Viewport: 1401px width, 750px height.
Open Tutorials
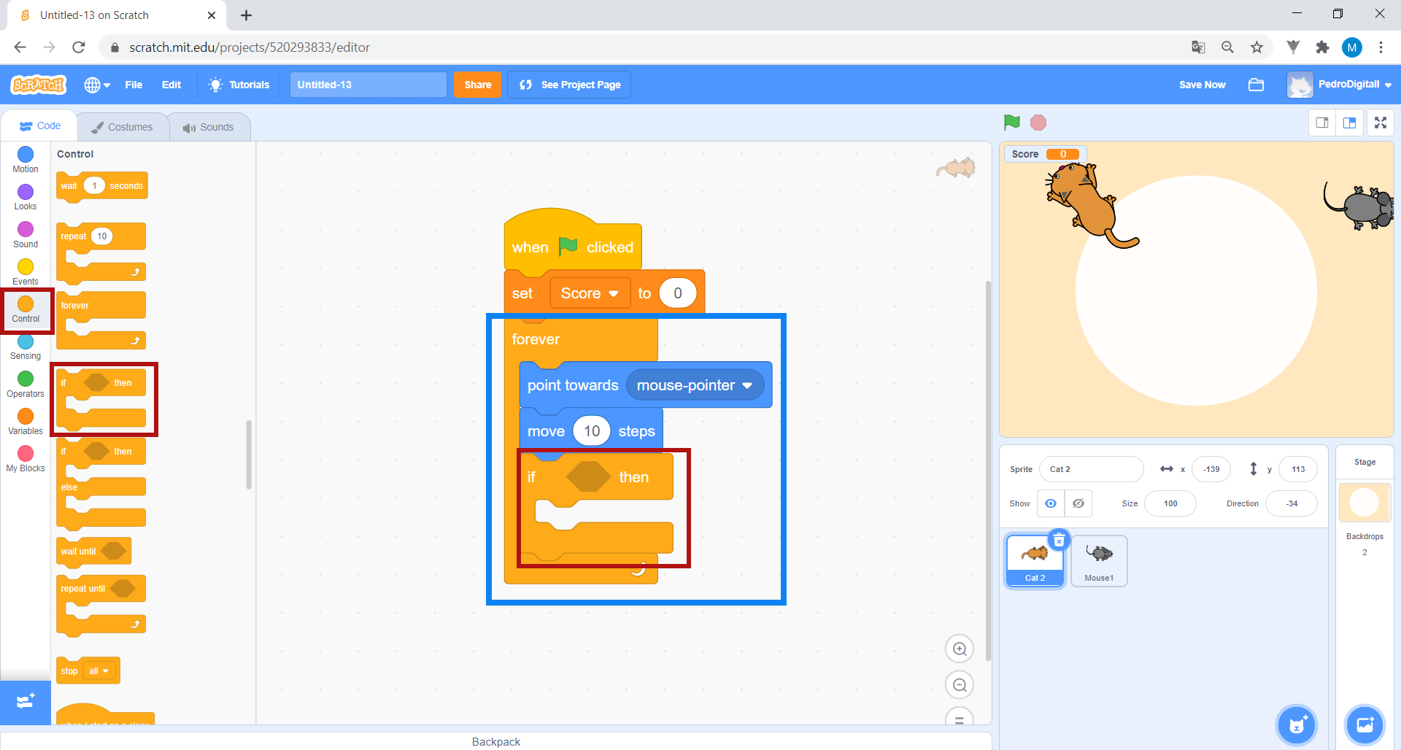[x=239, y=85]
